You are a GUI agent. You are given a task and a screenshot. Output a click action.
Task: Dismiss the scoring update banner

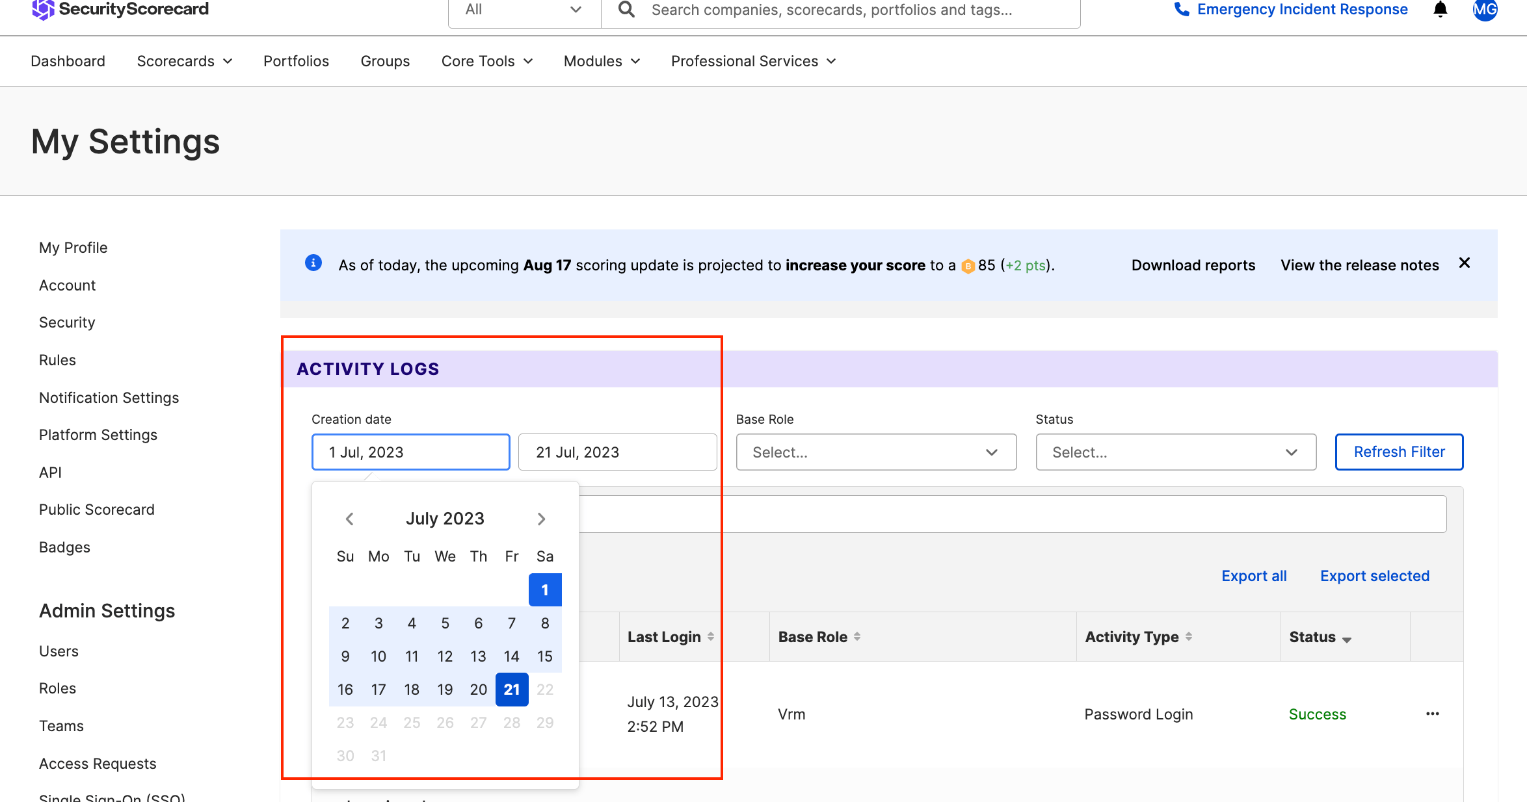tap(1465, 263)
